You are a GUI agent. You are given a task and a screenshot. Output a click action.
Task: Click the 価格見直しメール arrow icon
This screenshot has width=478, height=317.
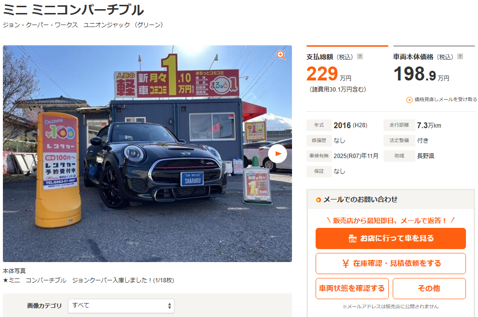pyautogui.click(x=410, y=100)
